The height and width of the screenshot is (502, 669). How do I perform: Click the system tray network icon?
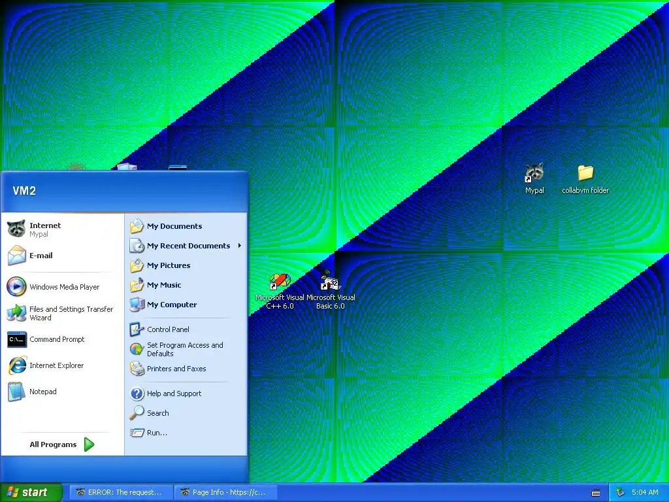[x=621, y=492]
